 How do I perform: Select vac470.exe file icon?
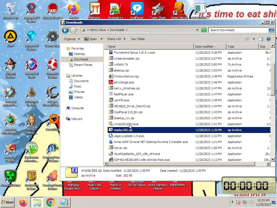(111, 100)
